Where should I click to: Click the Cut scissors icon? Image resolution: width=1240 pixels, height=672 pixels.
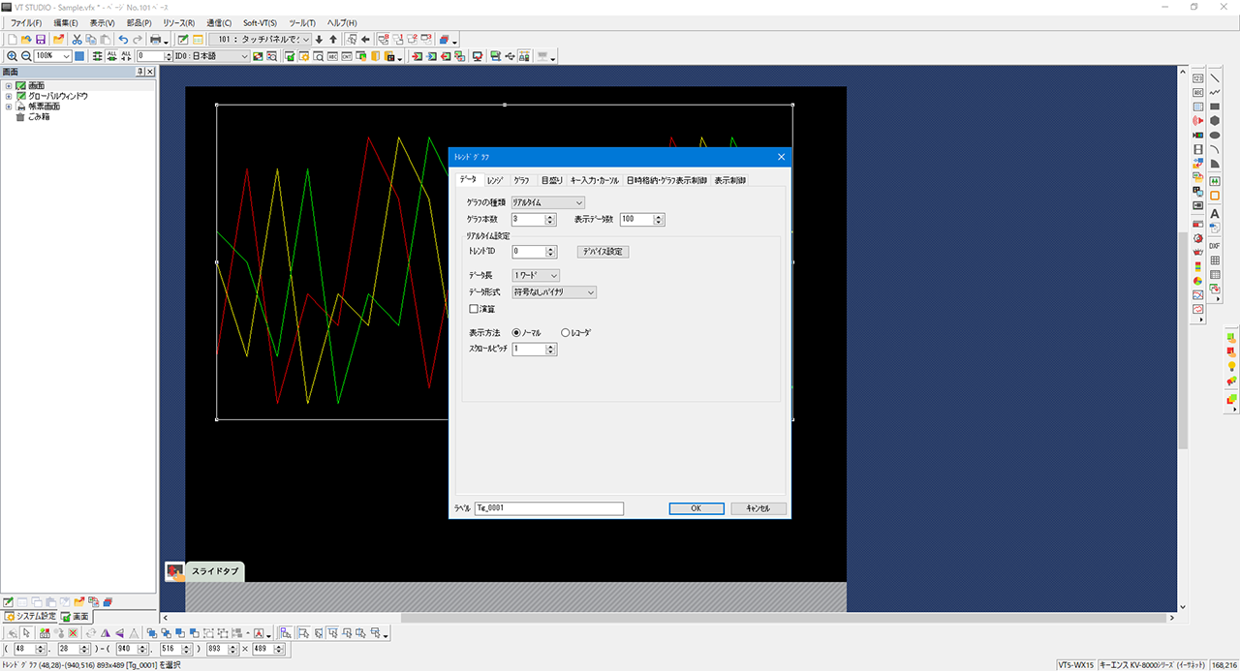(77, 39)
